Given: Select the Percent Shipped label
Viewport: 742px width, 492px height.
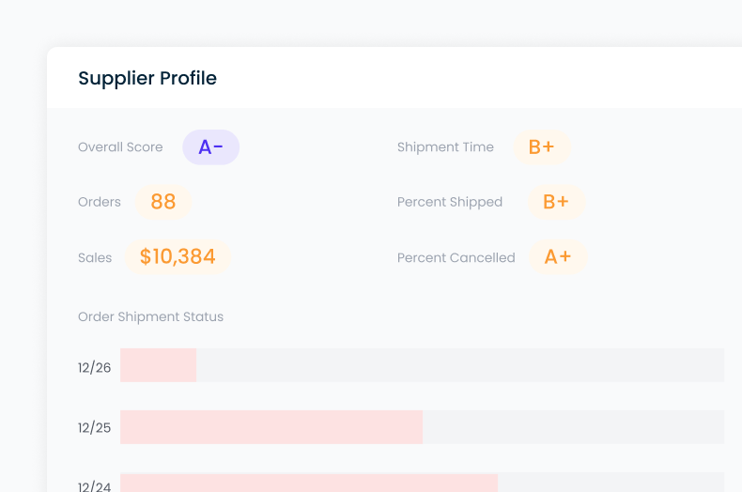Looking at the screenshot, I should [450, 202].
